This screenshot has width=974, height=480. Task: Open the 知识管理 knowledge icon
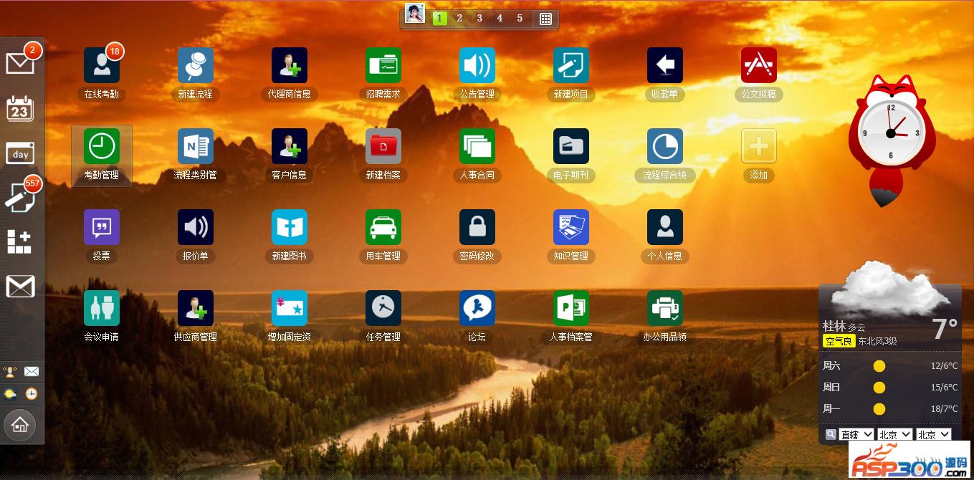(x=571, y=227)
